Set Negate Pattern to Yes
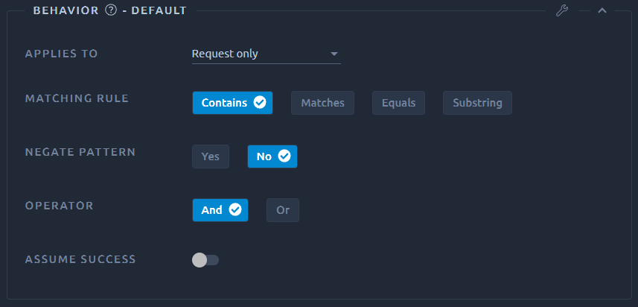The height and width of the screenshot is (307, 638). [x=211, y=156]
